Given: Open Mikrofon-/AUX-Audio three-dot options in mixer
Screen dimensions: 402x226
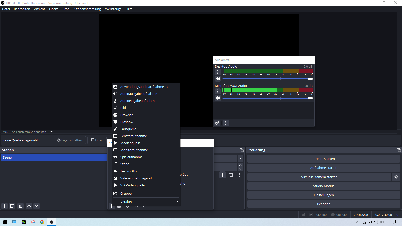Looking at the screenshot, I should 218,91.
